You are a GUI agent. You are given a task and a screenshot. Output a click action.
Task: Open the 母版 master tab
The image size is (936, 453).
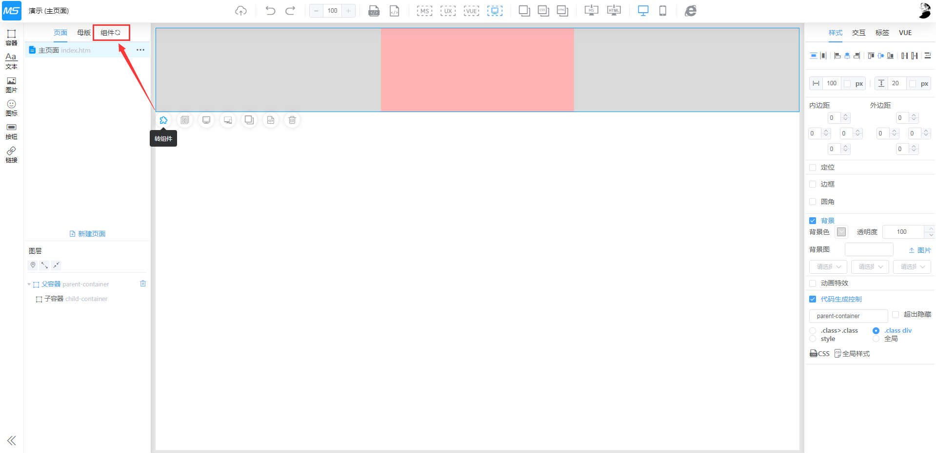(83, 33)
